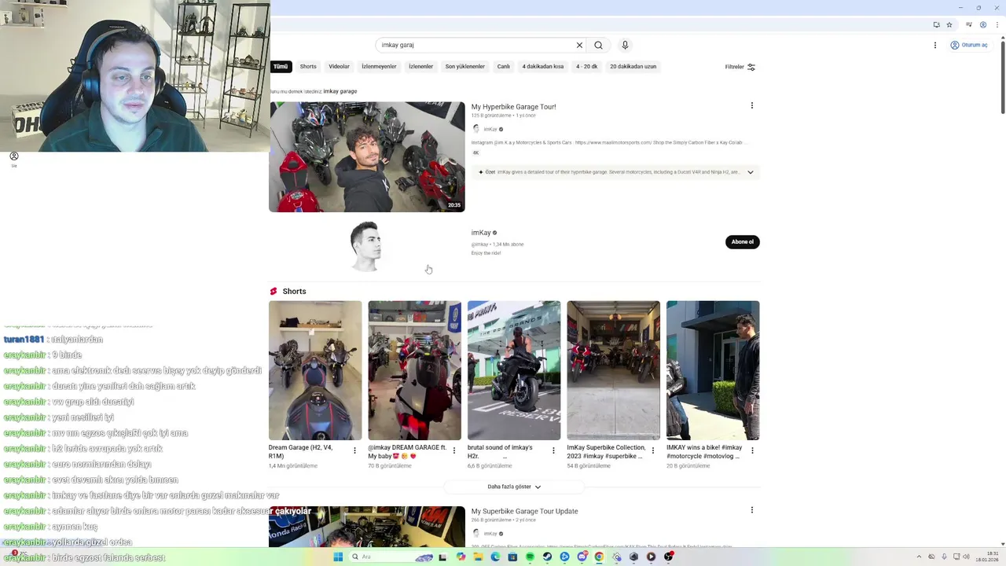The height and width of the screenshot is (566, 1006).
Task: Open options for ImKay Superbike Collection short
Action: [652, 450]
